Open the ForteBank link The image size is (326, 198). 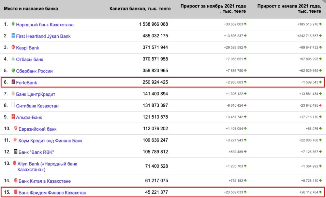[x=26, y=83]
